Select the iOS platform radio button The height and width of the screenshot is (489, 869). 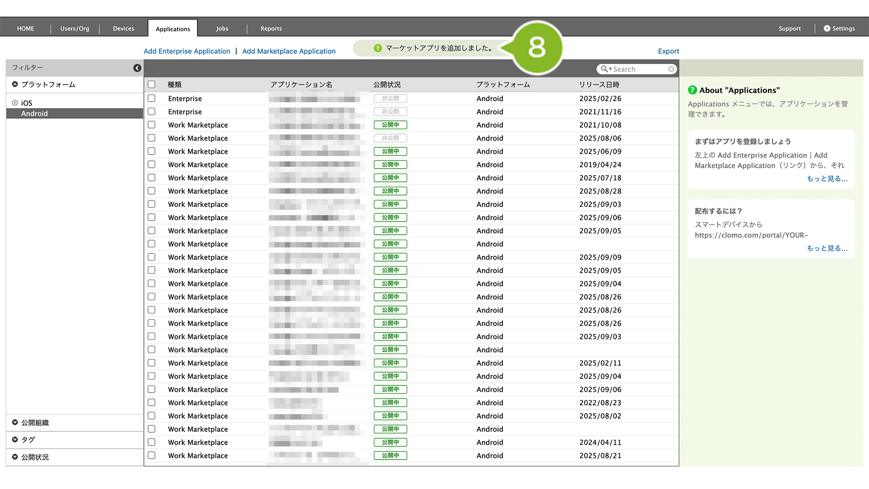(15, 103)
